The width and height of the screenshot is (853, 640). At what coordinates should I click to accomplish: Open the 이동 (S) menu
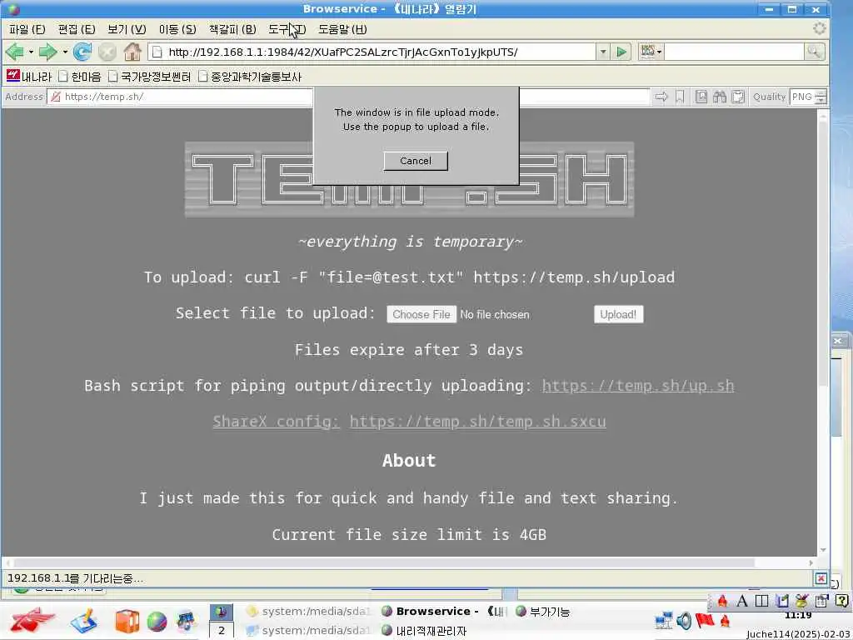tap(177, 29)
